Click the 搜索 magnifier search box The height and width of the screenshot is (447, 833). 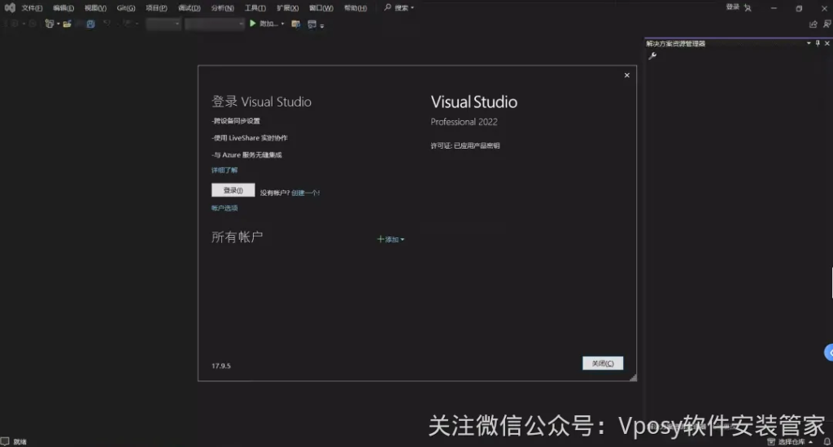[399, 8]
